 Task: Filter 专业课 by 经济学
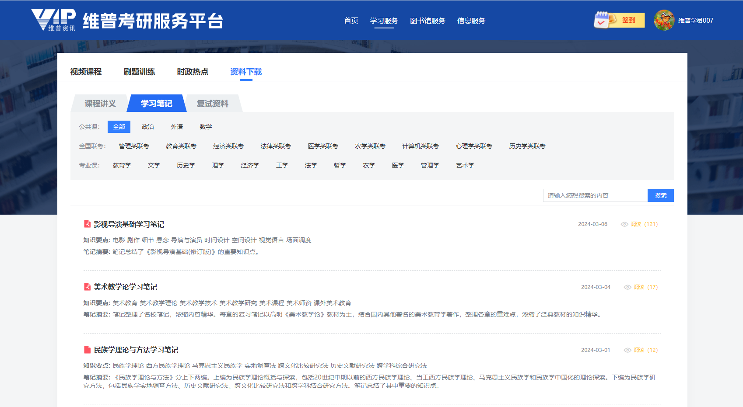point(250,165)
